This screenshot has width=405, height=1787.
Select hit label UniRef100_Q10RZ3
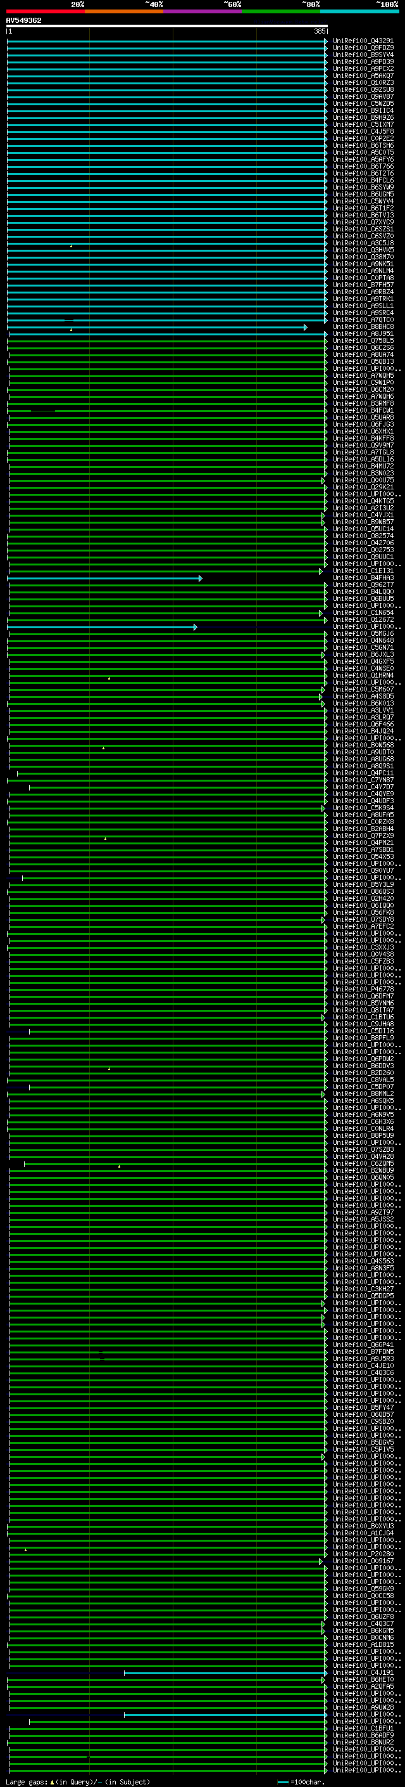(x=363, y=82)
